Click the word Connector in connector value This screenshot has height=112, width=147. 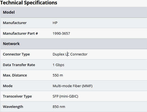click(79, 54)
